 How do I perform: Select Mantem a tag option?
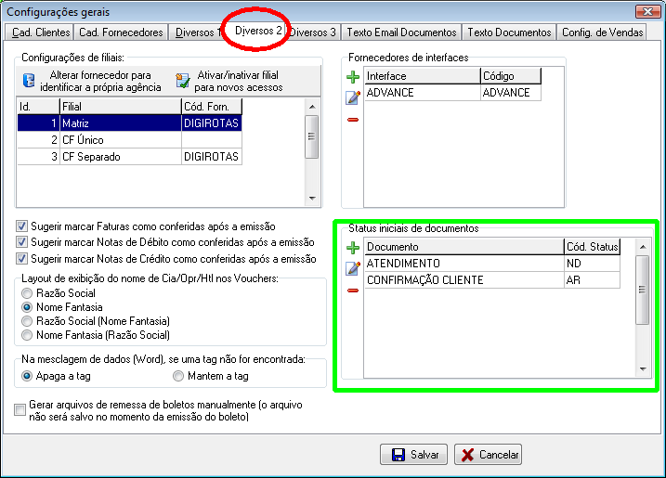[x=178, y=376]
